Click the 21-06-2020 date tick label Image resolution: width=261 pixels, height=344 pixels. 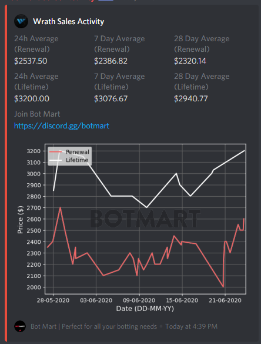pos(225,300)
